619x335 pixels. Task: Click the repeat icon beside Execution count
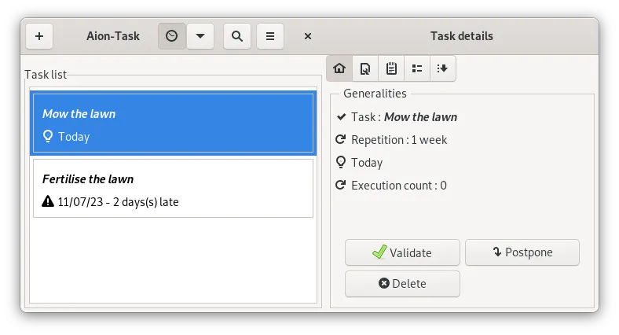(x=341, y=185)
